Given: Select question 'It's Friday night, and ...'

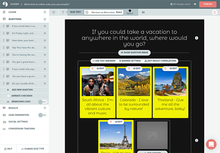Looking at the screenshot, I should (24, 33).
